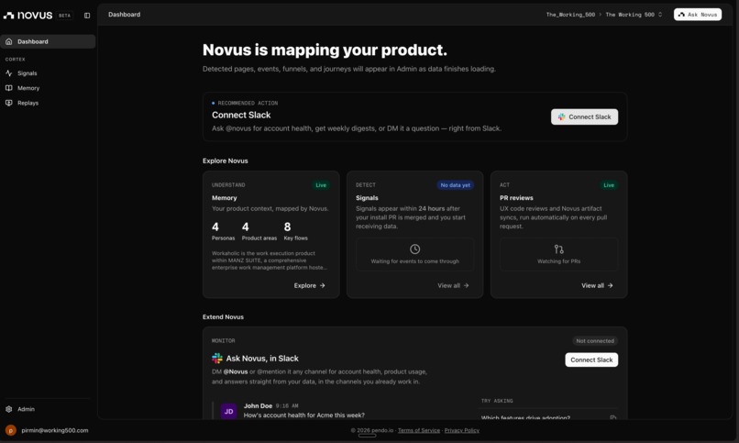
Task: Collapse the sidebar with the panel toggle icon
Action: click(87, 16)
